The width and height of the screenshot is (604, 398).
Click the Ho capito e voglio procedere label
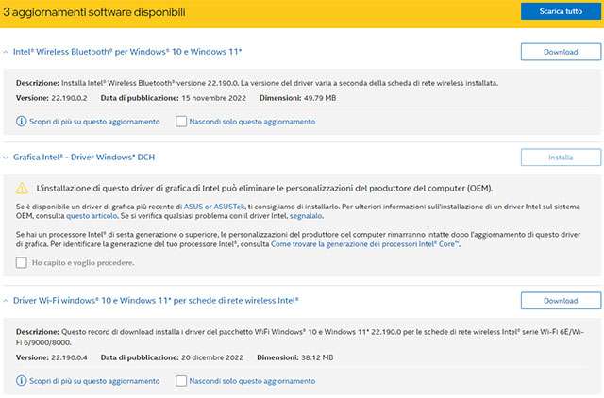click(x=83, y=263)
